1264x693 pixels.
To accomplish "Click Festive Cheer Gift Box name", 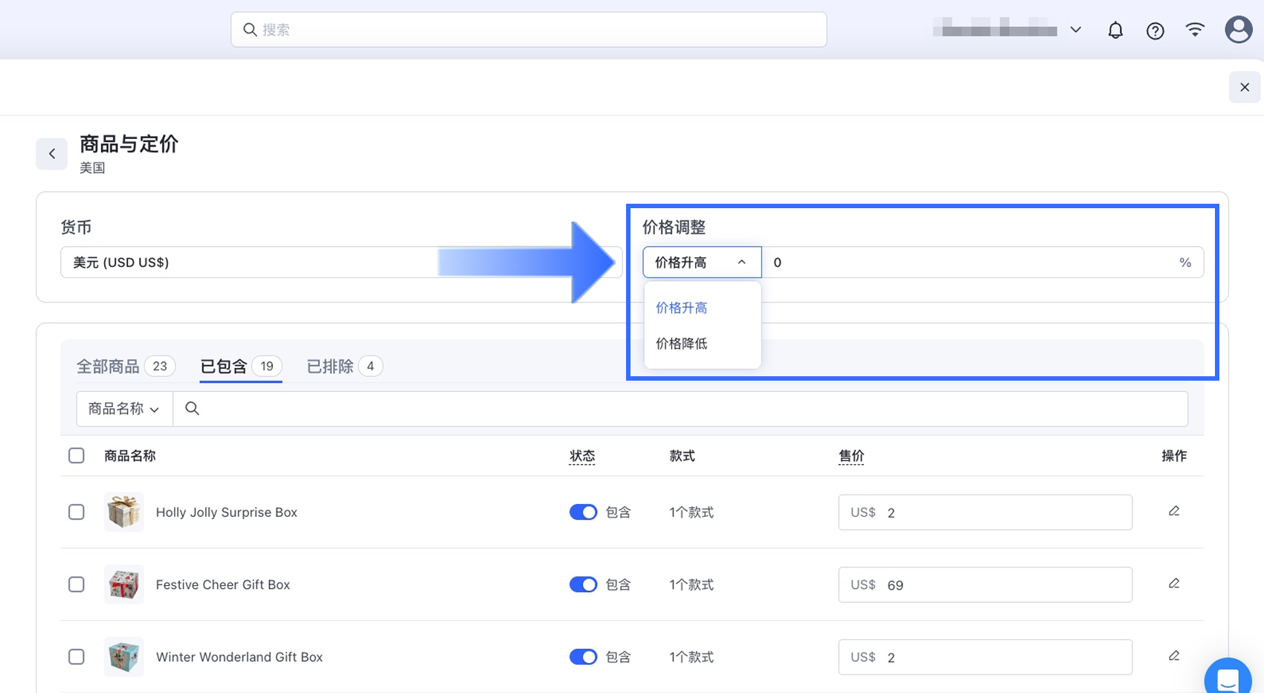I will pos(223,584).
